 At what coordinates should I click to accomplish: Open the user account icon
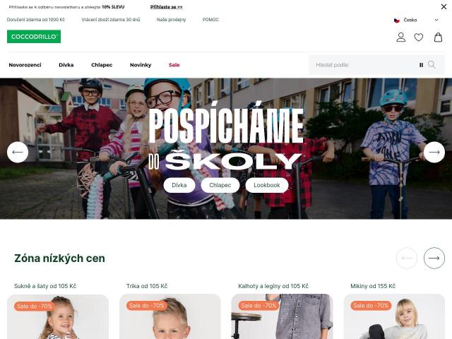point(400,37)
